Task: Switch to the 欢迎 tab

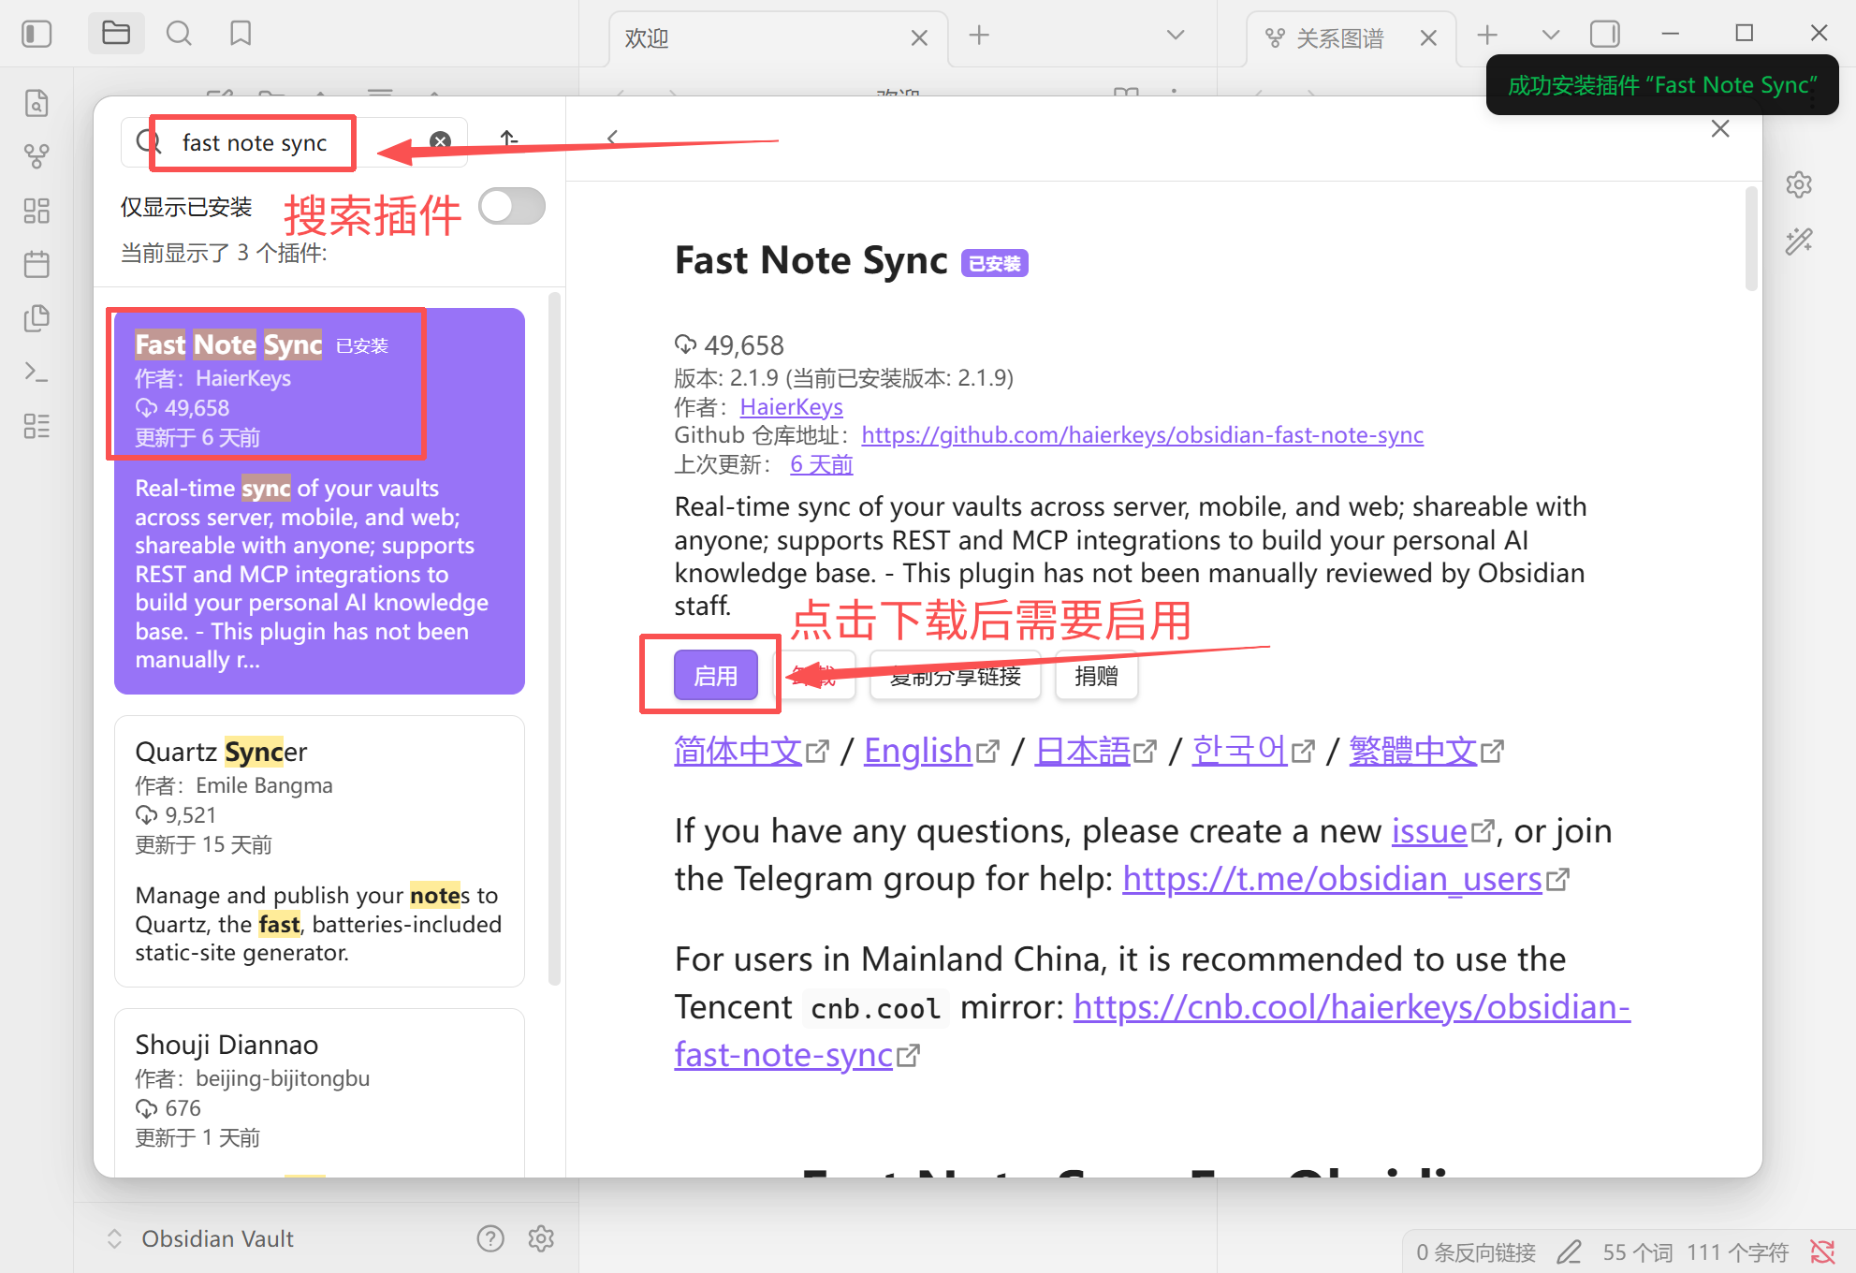Action: tap(777, 38)
